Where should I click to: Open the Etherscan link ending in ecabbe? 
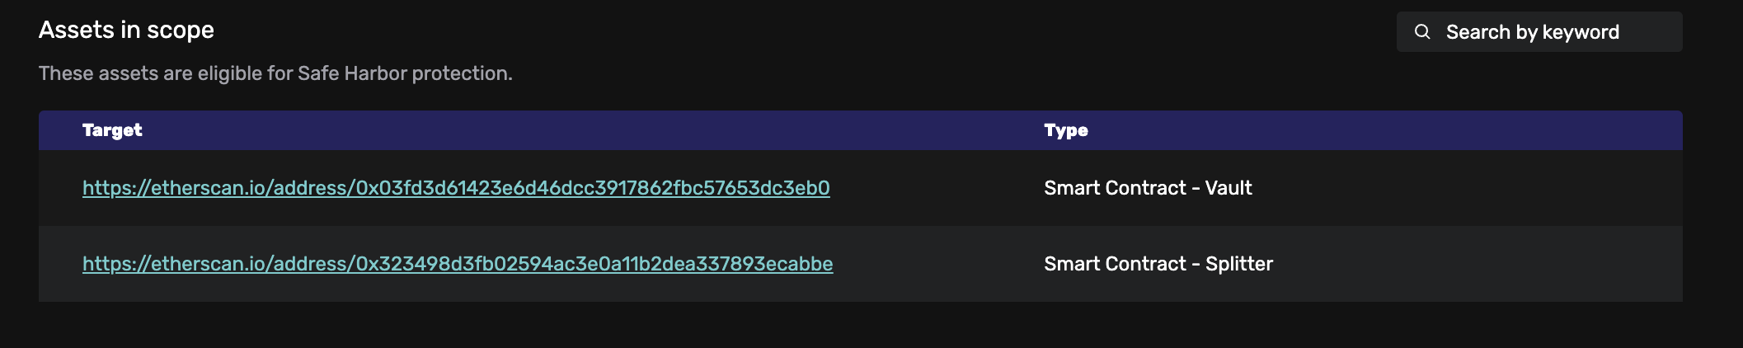458,264
